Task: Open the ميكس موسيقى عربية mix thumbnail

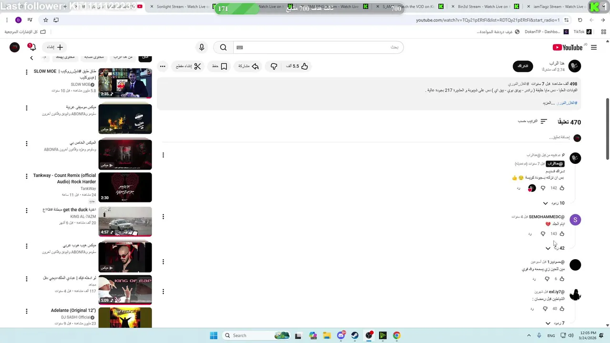Action: tap(125, 119)
